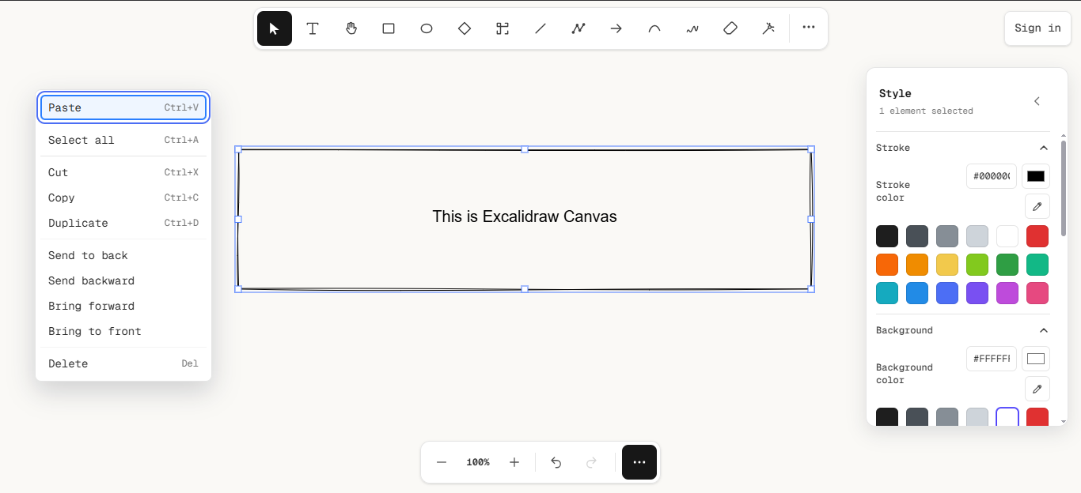Set stroke color to magenta purple

(x=1007, y=293)
